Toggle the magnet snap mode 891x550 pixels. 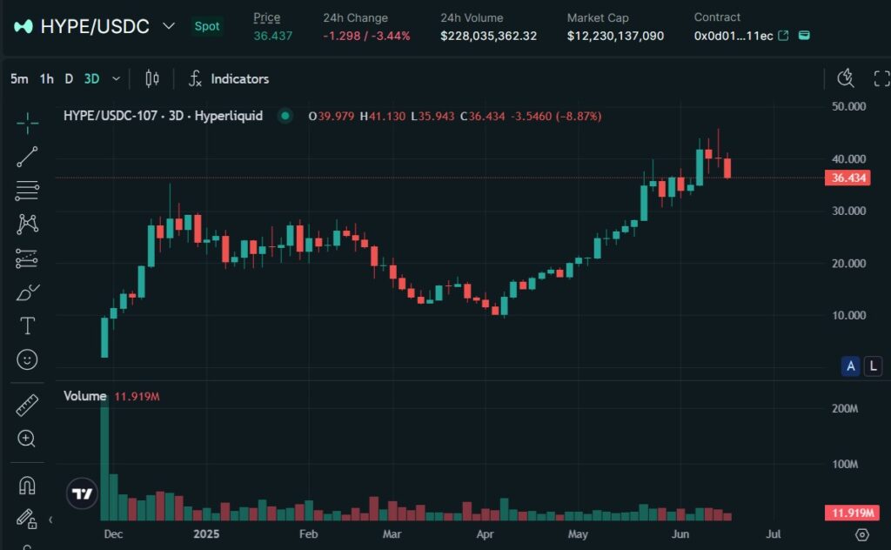click(x=27, y=485)
